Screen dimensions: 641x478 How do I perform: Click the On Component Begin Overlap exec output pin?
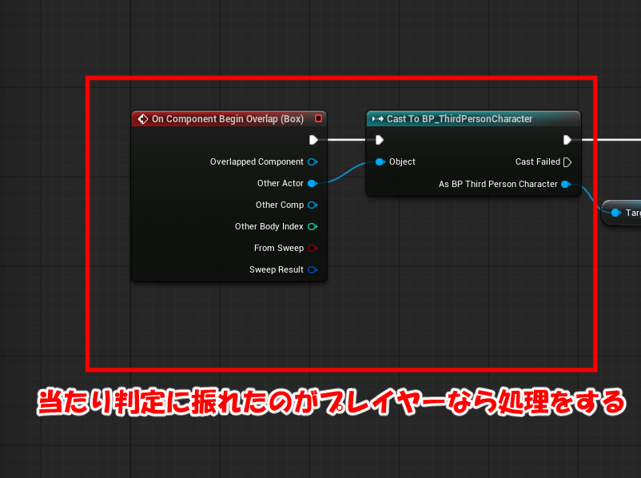tap(313, 140)
